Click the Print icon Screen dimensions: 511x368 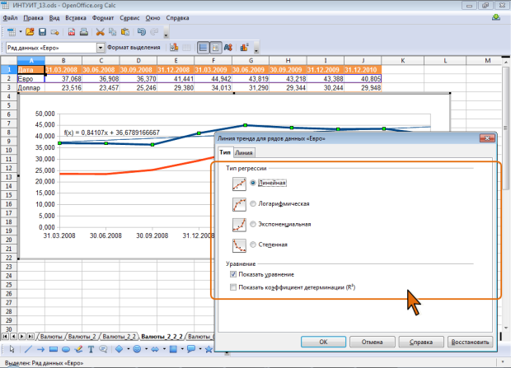pyautogui.click(x=84, y=32)
